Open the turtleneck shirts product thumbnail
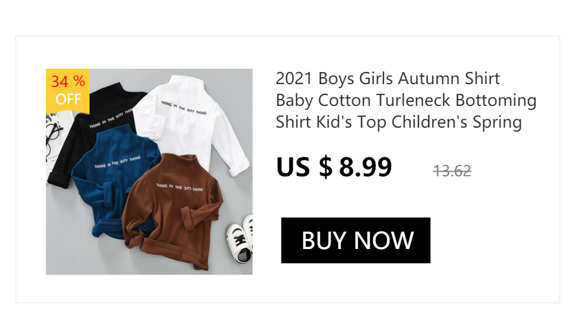The width and height of the screenshot is (574, 332). coord(149,172)
